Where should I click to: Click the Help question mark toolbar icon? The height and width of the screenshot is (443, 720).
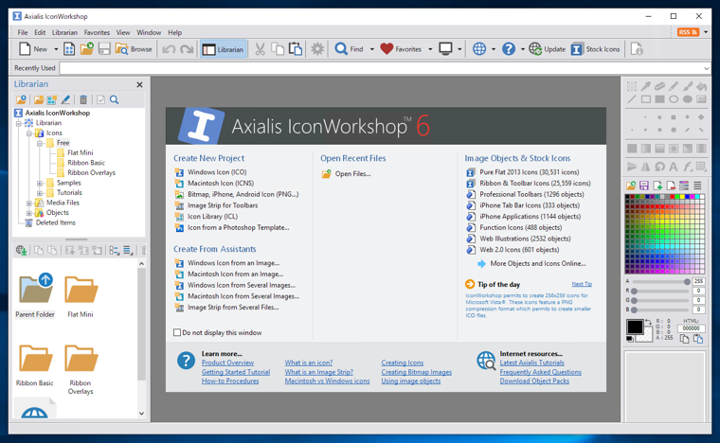pos(509,49)
